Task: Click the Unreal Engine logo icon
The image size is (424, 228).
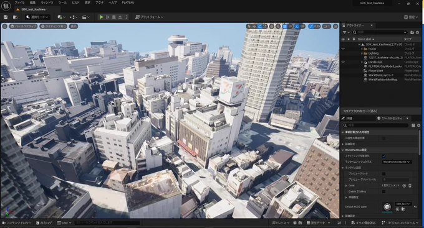Action: pos(6,6)
